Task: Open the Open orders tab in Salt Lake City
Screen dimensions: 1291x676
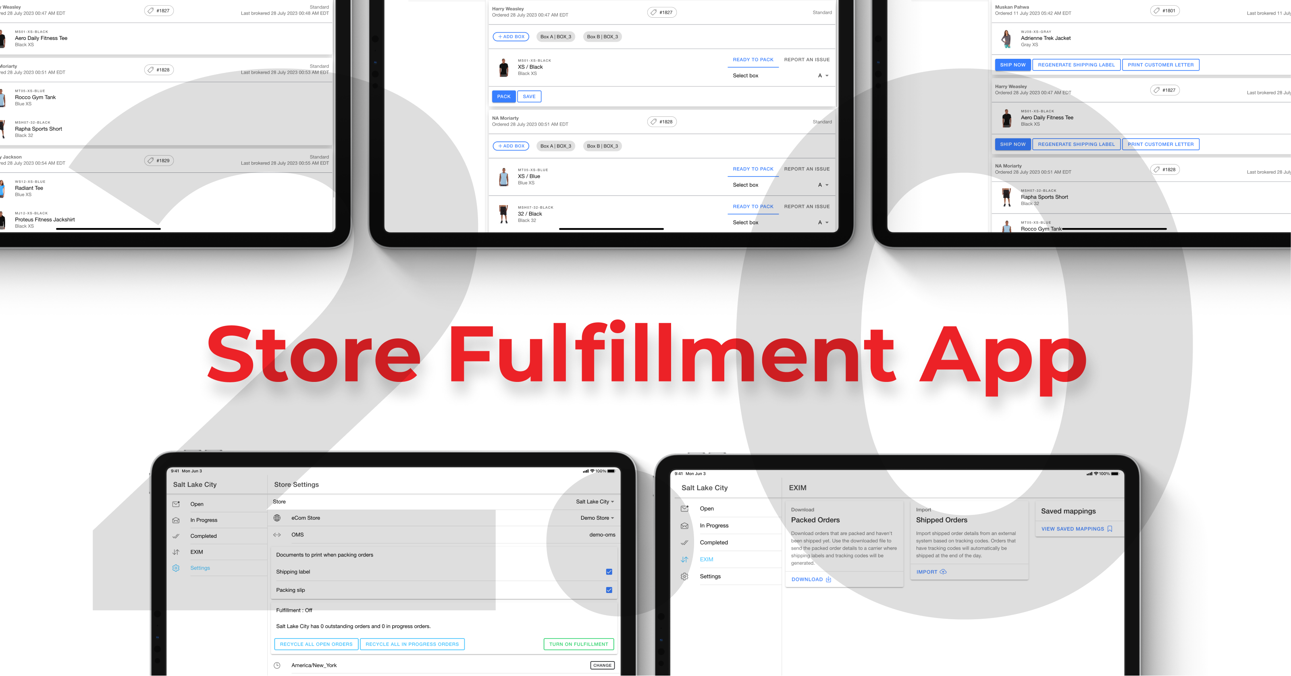Action: coord(197,504)
